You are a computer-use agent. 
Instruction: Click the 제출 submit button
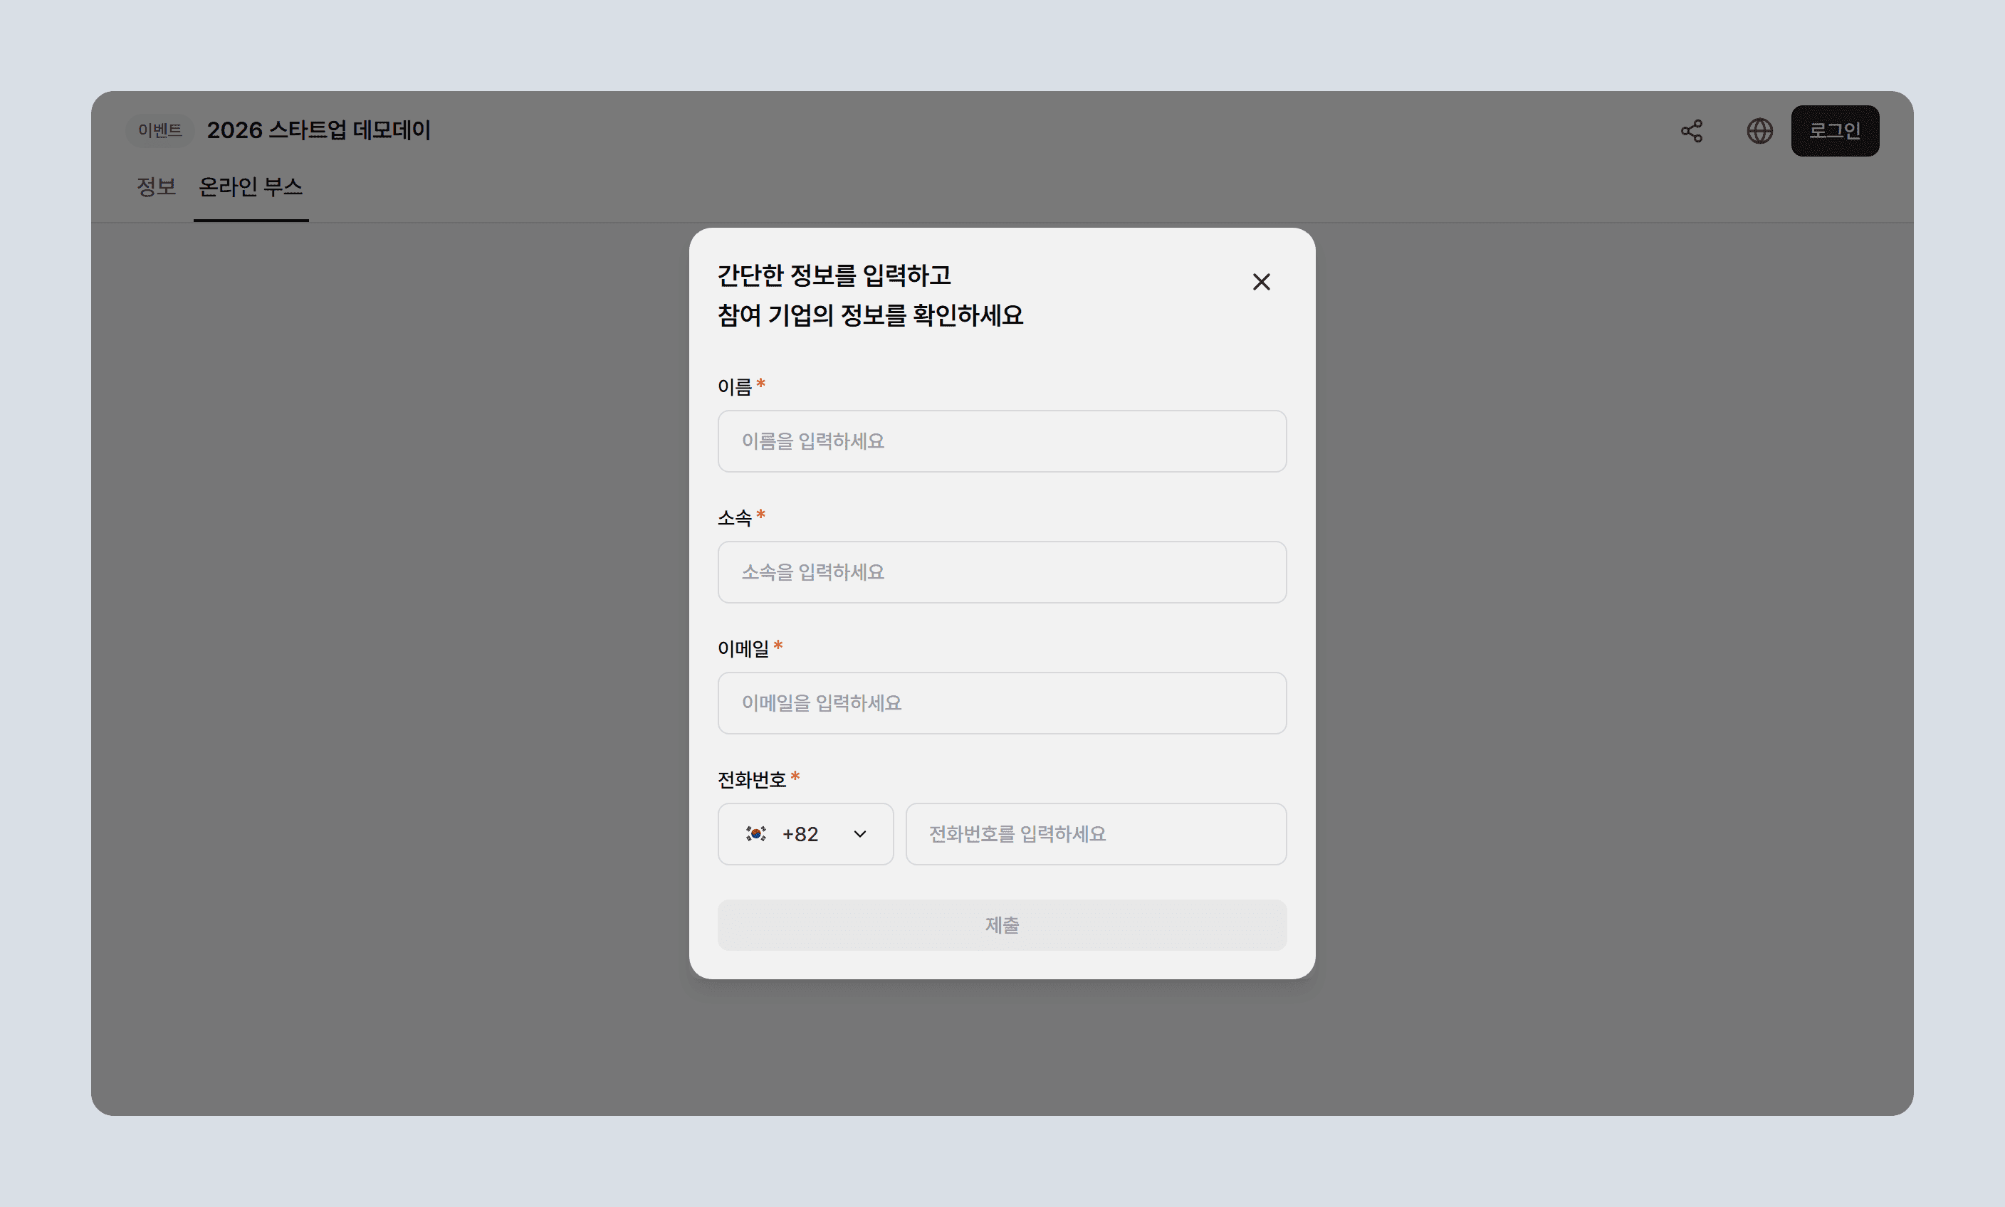(1002, 924)
